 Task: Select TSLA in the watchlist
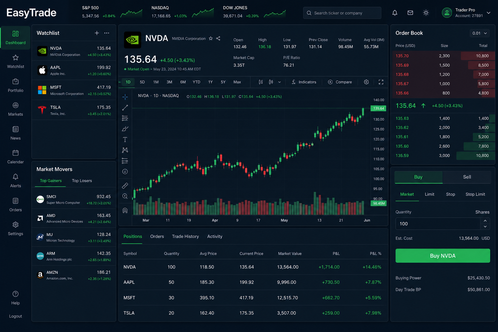point(74,110)
